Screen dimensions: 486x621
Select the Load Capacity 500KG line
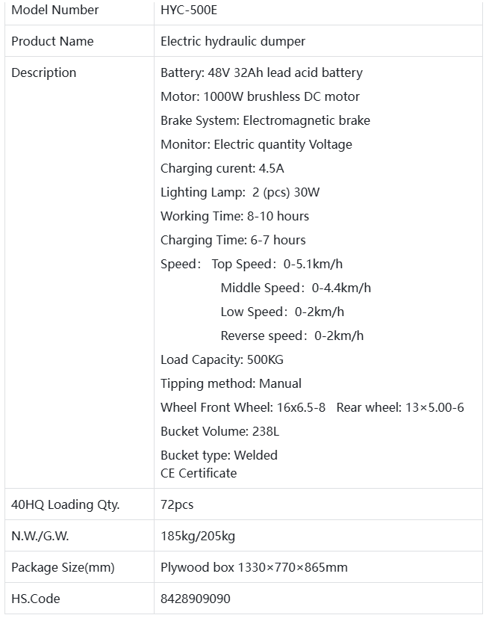[x=222, y=359]
